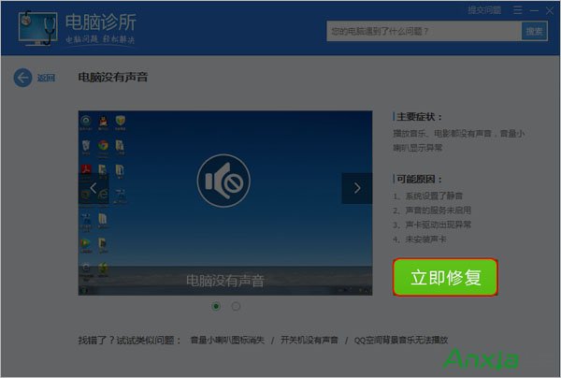This screenshot has width=561, height=378.
Task: Click the 电脑没有声音 slide caption
Action: [x=224, y=281]
